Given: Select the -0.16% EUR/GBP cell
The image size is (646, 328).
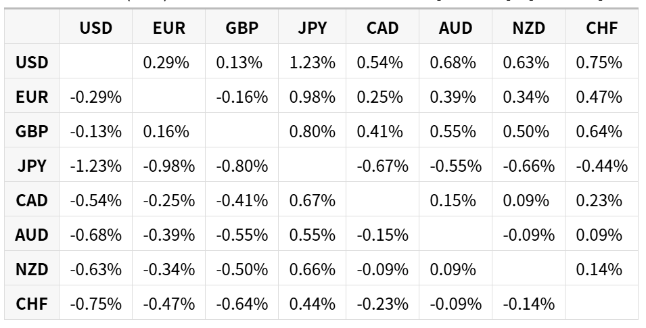Looking at the screenshot, I should pos(242,96).
